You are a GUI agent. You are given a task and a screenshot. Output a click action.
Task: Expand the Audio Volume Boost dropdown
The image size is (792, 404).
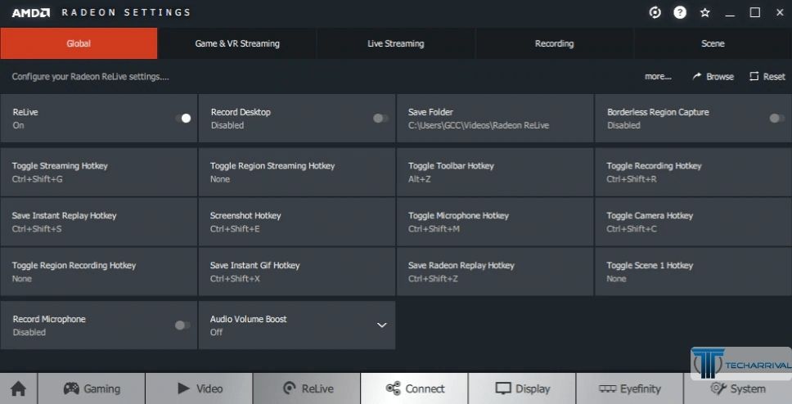382,325
